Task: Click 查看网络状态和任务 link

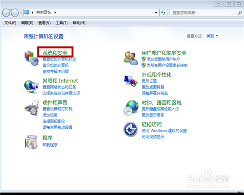Action: (x=59, y=87)
